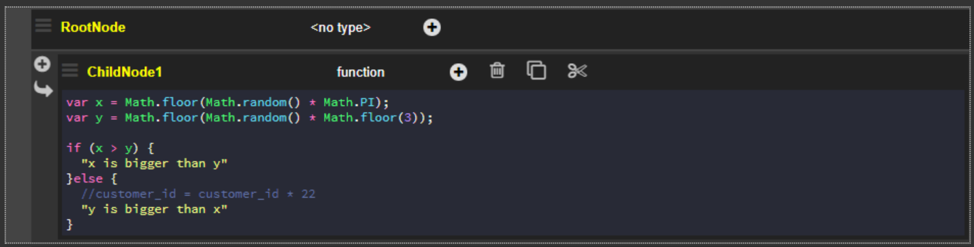Screen dimensions: 974x247
Task: Click the commented customer_id code line
Action: point(198,194)
